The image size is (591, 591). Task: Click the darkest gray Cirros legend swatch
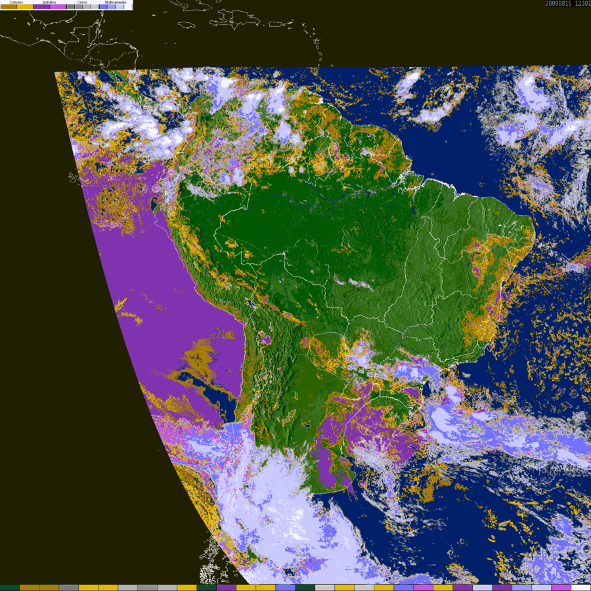(x=70, y=7)
